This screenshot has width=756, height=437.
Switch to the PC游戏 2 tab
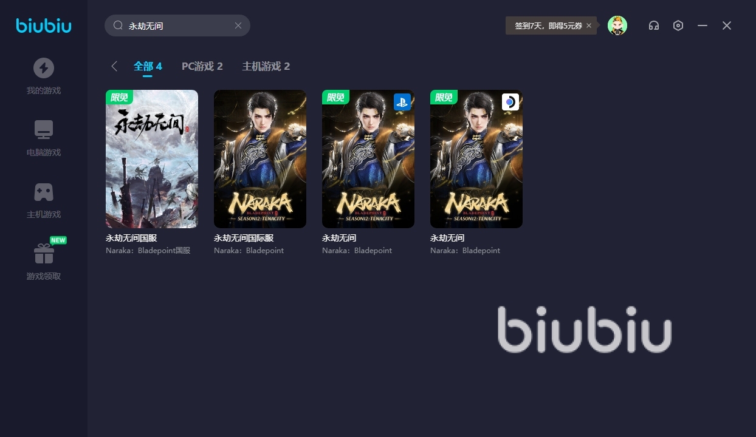click(x=202, y=66)
